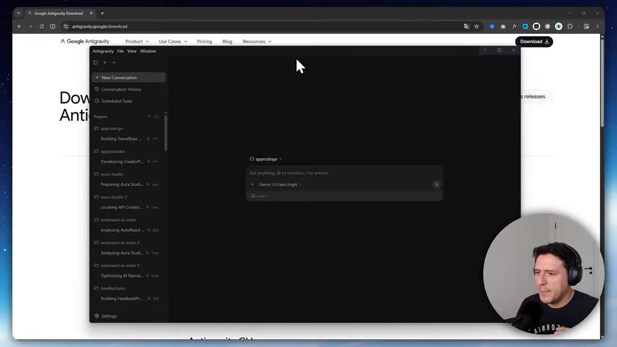Start a New Conversation
This screenshot has width=617, height=347.
coord(129,78)
